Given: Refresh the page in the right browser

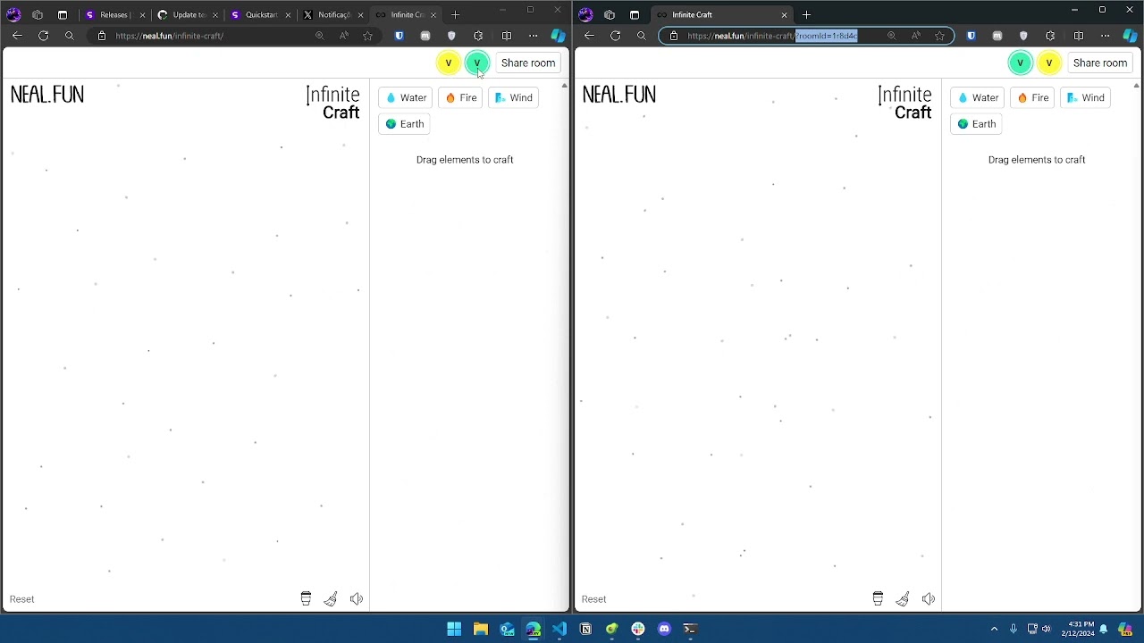Looking at the screenshot, I should click(x=615, y=36).
